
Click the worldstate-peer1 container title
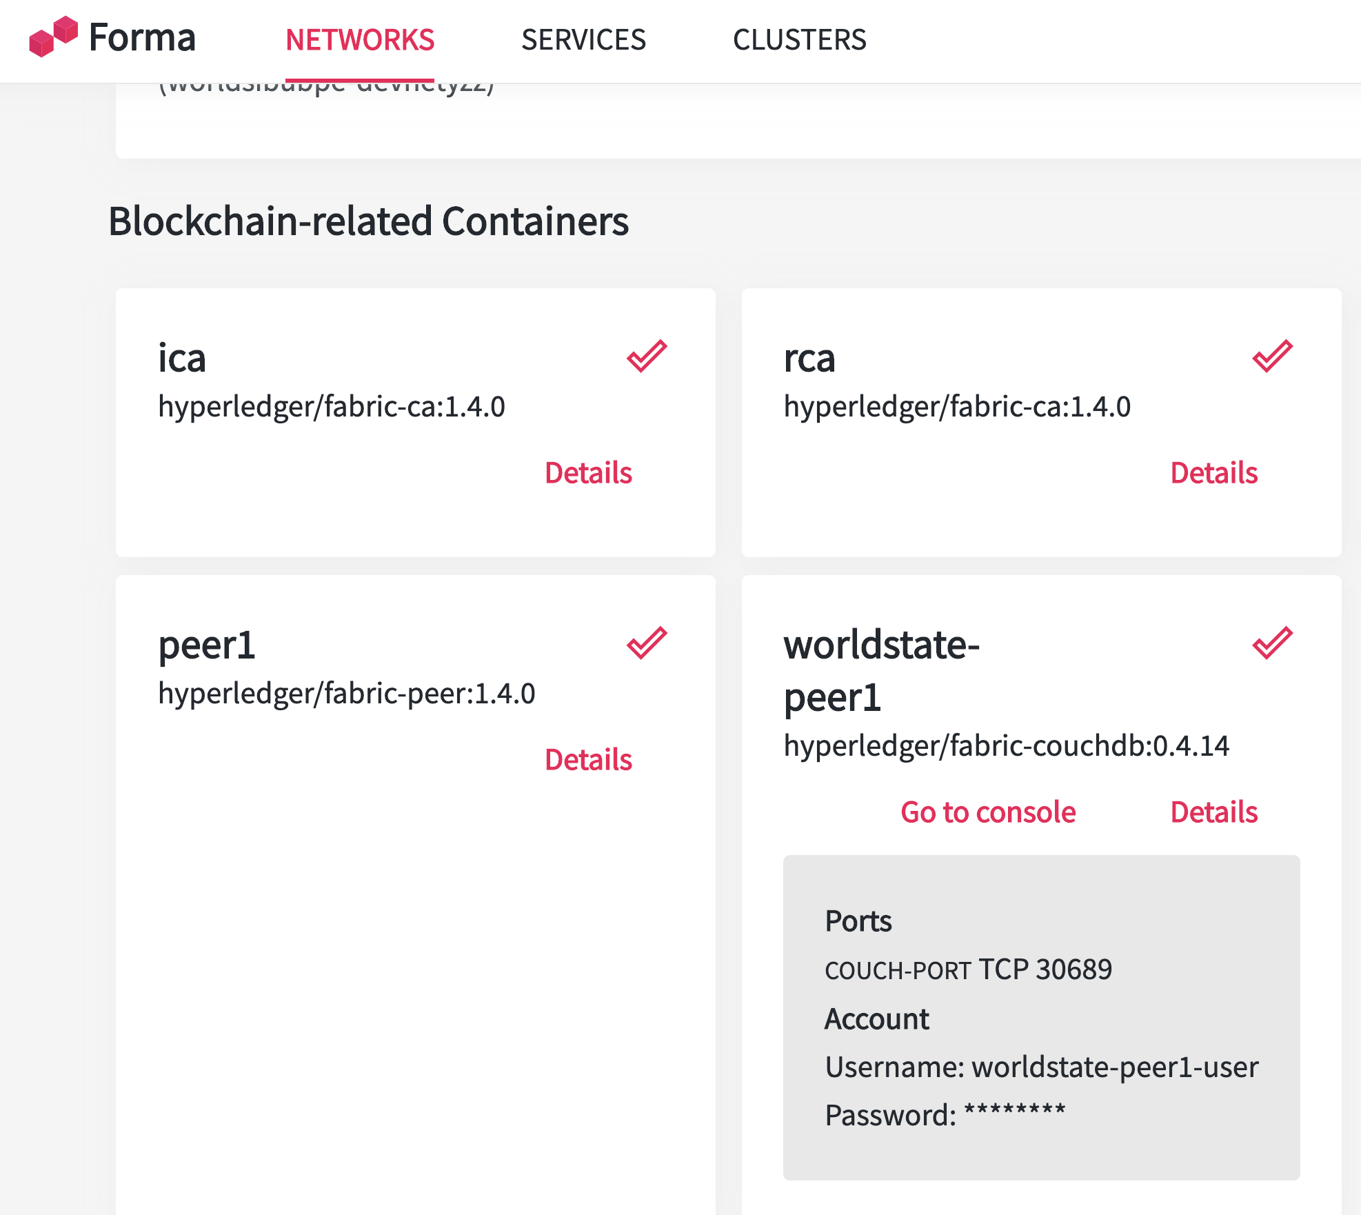pyautogui.click(x=882, y=671)
